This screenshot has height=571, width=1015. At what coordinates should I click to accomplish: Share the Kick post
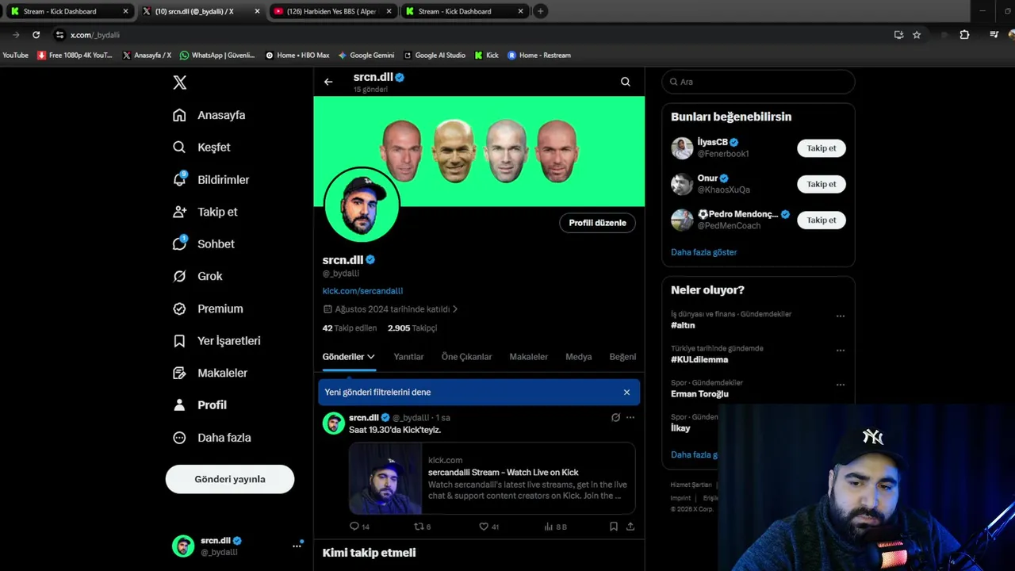point(630,526)
